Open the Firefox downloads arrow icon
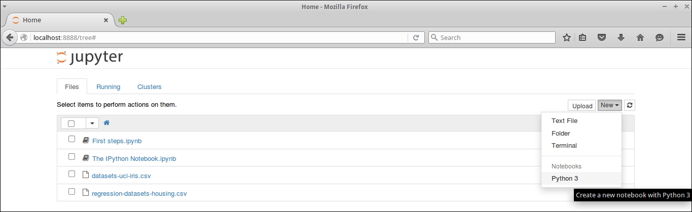 point(621,37)
